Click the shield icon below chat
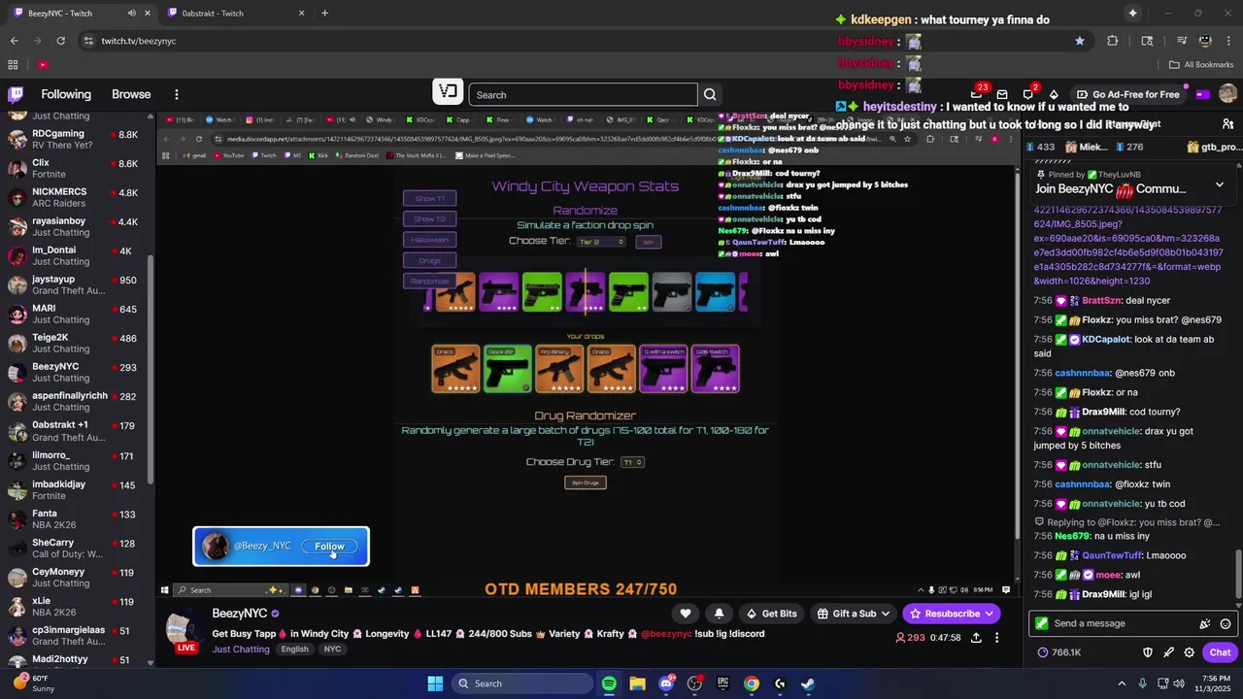 tap(1147, 652)
